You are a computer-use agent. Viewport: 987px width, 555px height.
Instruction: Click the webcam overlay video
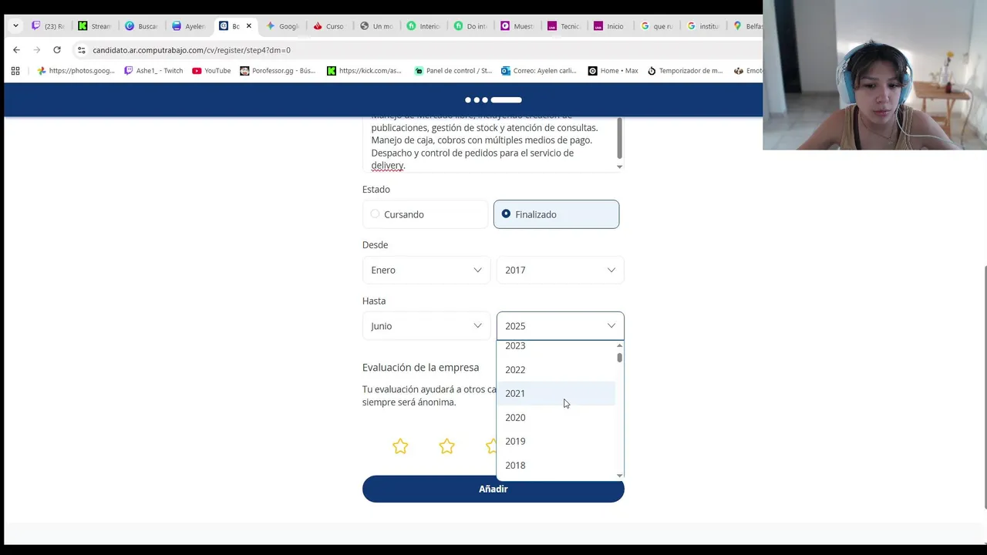coord(875,75)
